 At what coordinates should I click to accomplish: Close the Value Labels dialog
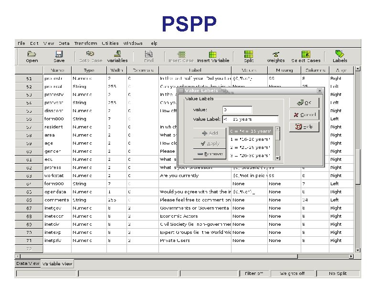[x=319, y=91]
